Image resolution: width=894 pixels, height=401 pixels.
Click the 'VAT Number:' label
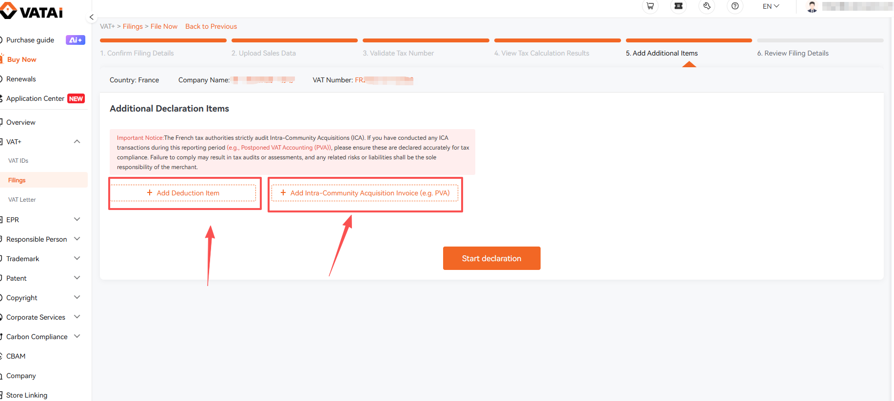click(x=333, y=80)
